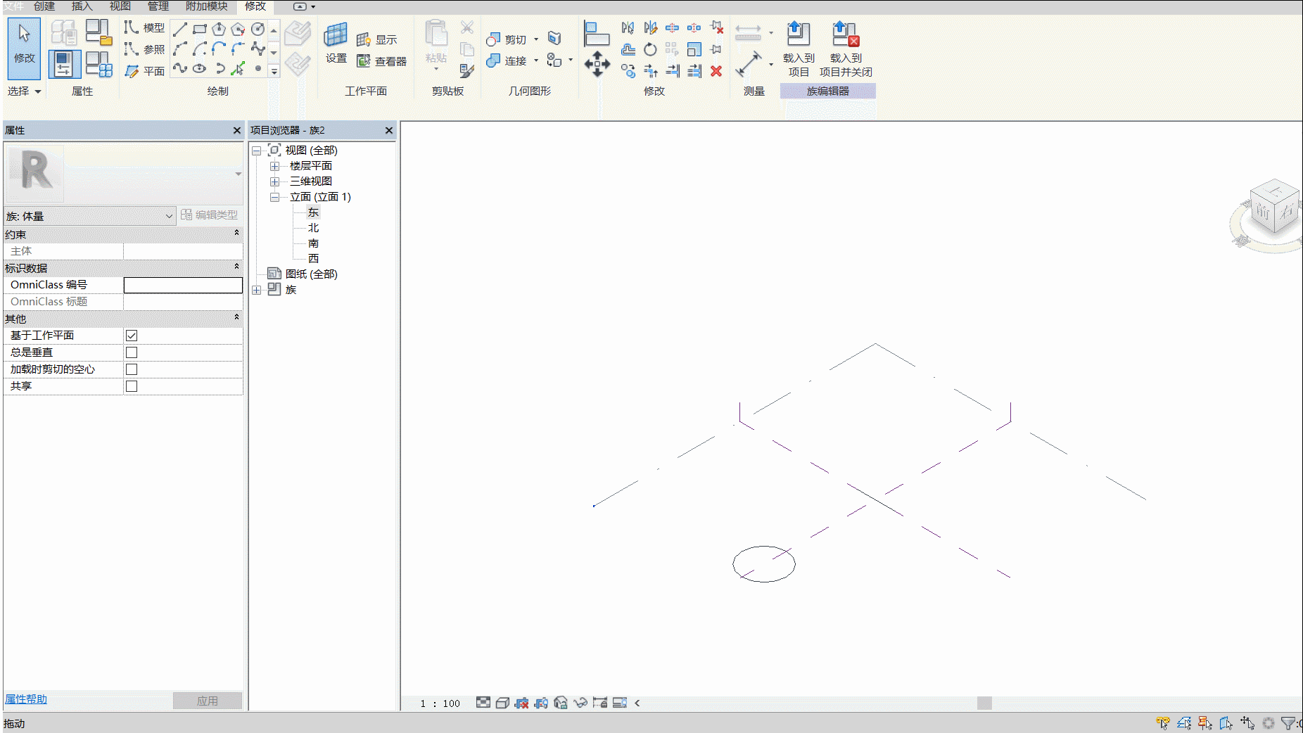1303x733 pixels.
Task: Open the 插入 ribbon tab
Action: tap(82, 6)
